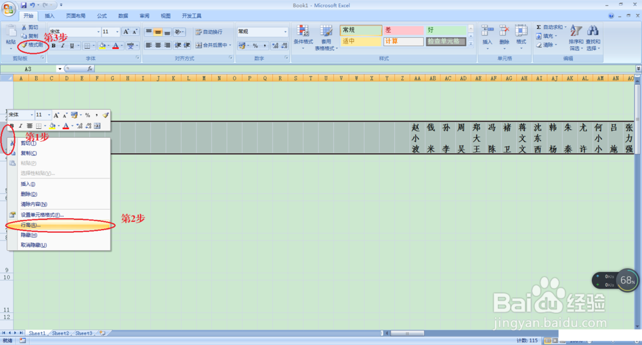642x345 pixels.
Task: Click 剪切 cut in the ribbon clipboard group
Action: click(x=30, y=28)
